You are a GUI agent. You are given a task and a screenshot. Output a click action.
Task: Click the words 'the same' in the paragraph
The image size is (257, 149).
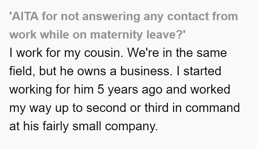(x=202, y=52)
